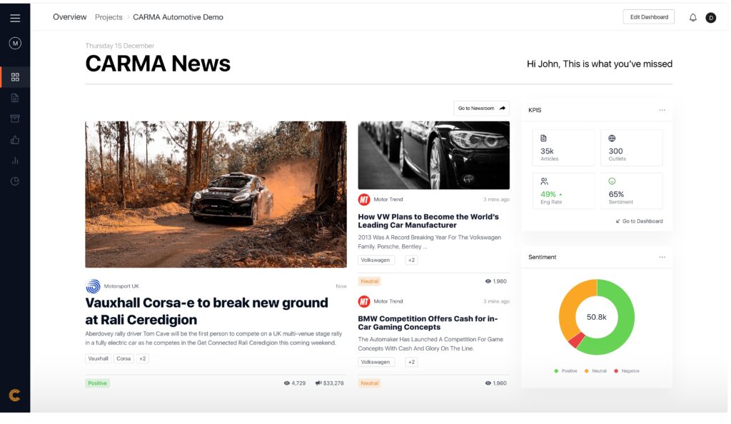Go to the Projects breadcrumb

coord(109,17)
